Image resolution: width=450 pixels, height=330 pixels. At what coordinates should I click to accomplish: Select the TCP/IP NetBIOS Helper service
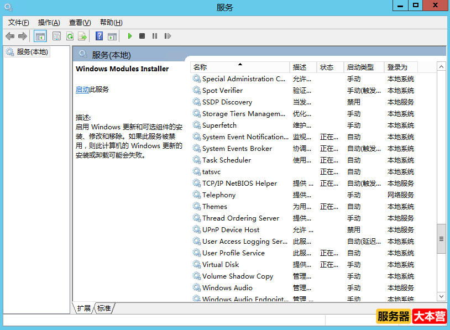coord(304,184)
